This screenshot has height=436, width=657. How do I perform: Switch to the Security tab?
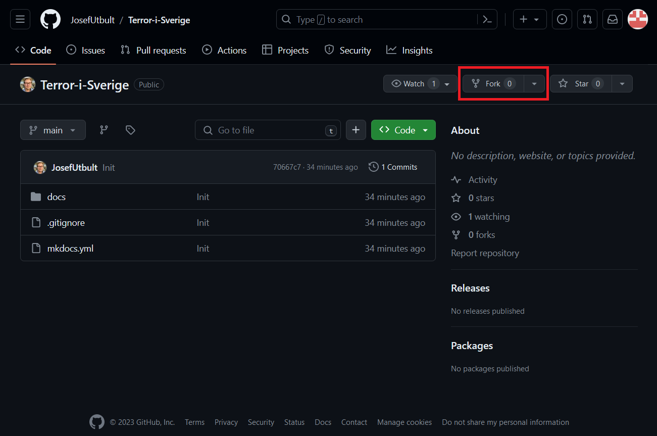347,50
